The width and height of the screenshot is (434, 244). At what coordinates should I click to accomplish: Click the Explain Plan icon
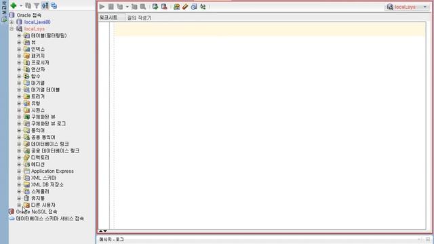click(x=120, y=7)
